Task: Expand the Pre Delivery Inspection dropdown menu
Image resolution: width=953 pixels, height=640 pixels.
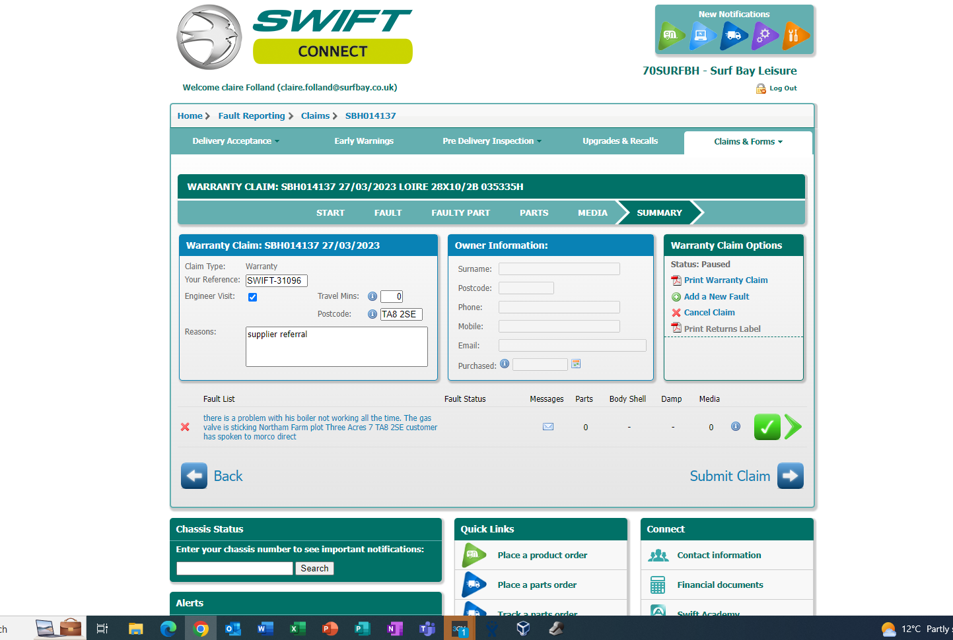Action: (x=492, y=141)
